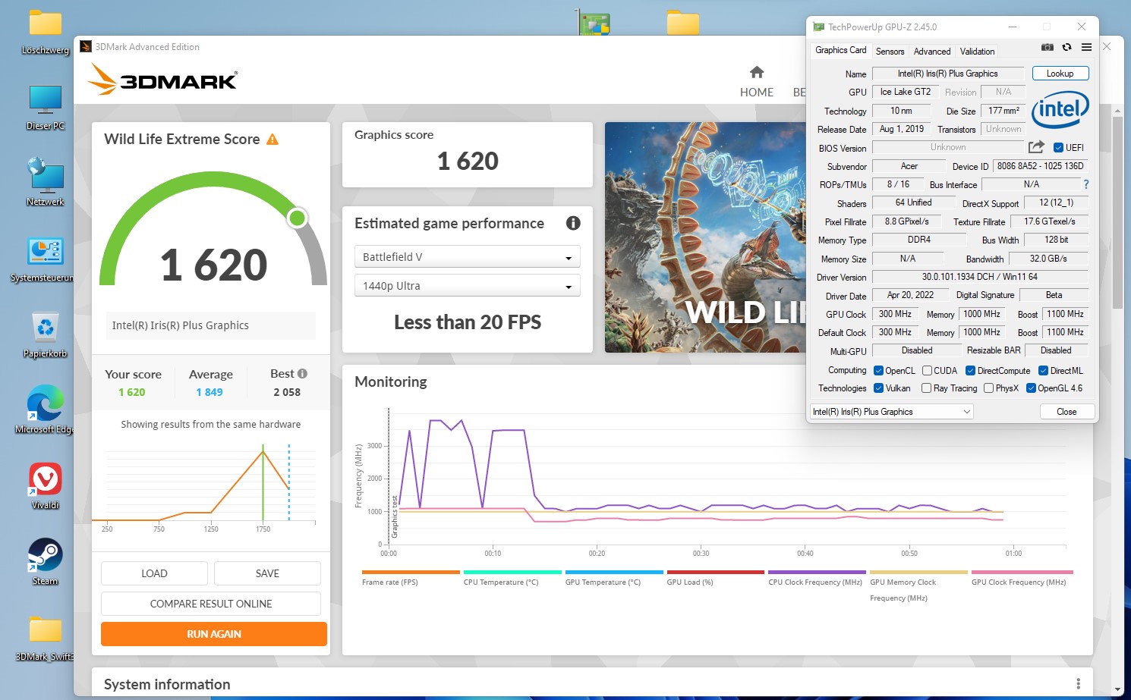The width and height of the screenshot is (1131, 700).
Task: Open GPU selection dropdown in GPU-Z
Action: pos(892,412)
